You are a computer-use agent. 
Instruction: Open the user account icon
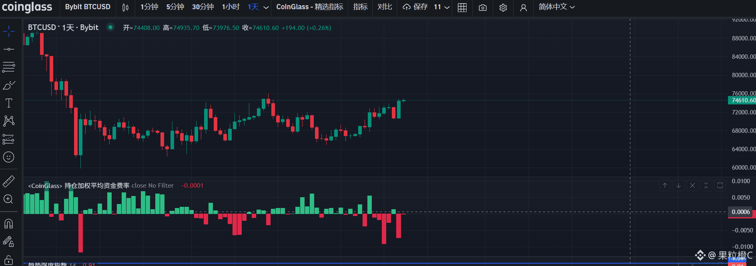[523, 7]
